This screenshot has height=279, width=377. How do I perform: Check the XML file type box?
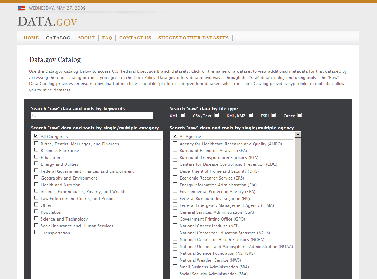point(183,115)
